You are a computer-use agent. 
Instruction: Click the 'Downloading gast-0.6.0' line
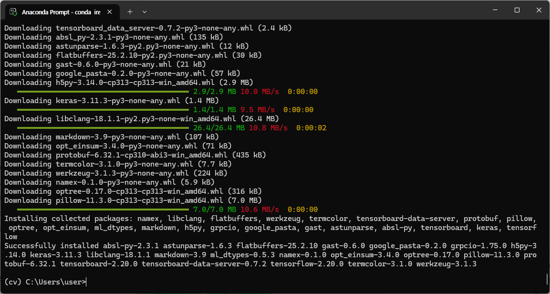click(x=105, y=64)
